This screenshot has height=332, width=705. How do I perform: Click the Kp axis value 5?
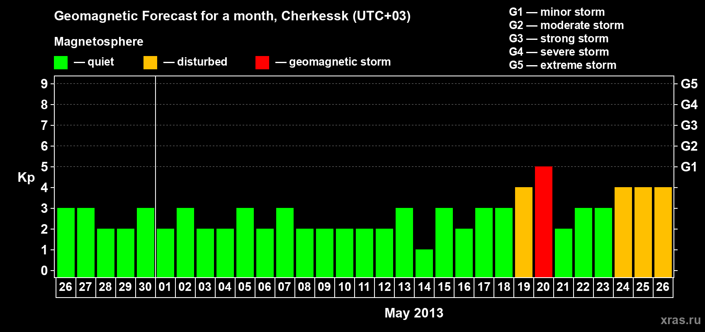click(44, 167)
